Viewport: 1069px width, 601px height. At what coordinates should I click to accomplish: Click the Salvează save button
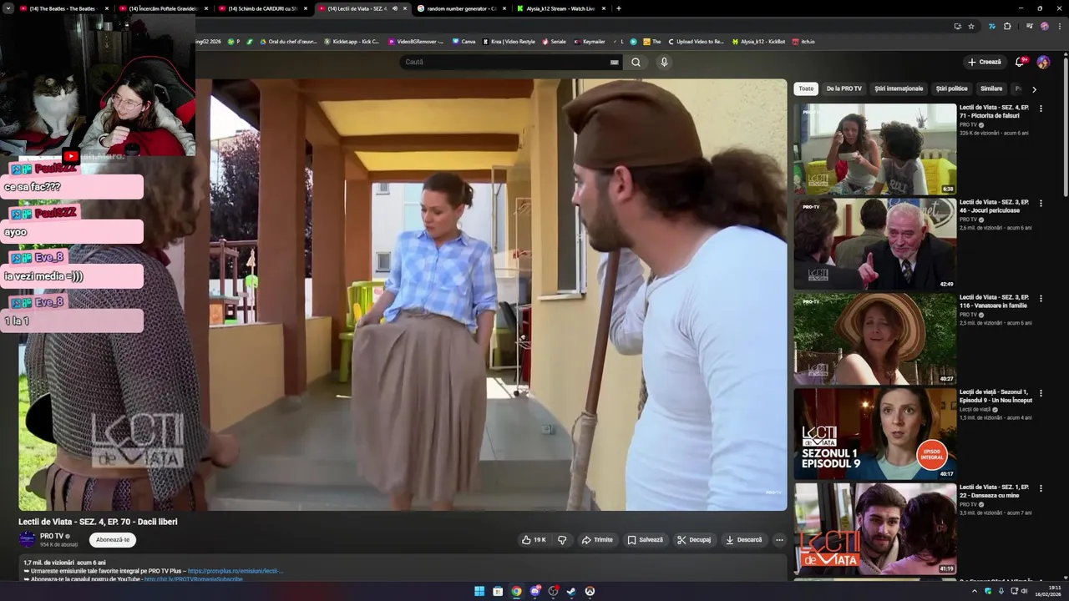click(x=646, y=540)
